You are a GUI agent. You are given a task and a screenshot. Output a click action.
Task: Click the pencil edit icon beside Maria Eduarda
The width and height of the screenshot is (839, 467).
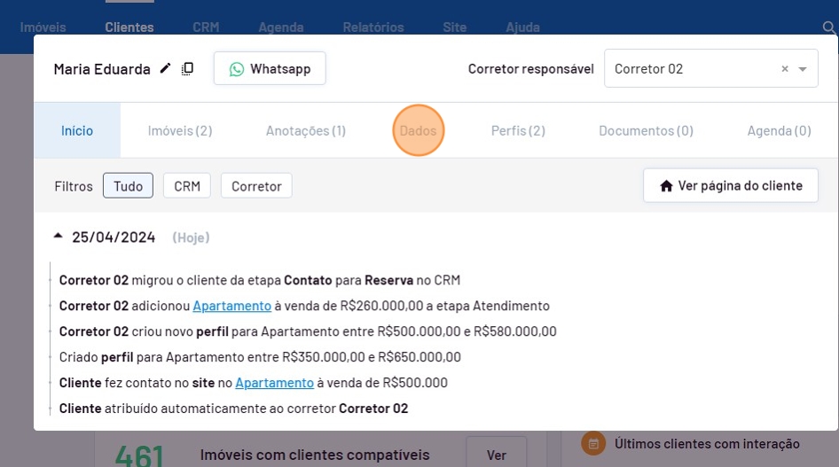click(165, 69)
